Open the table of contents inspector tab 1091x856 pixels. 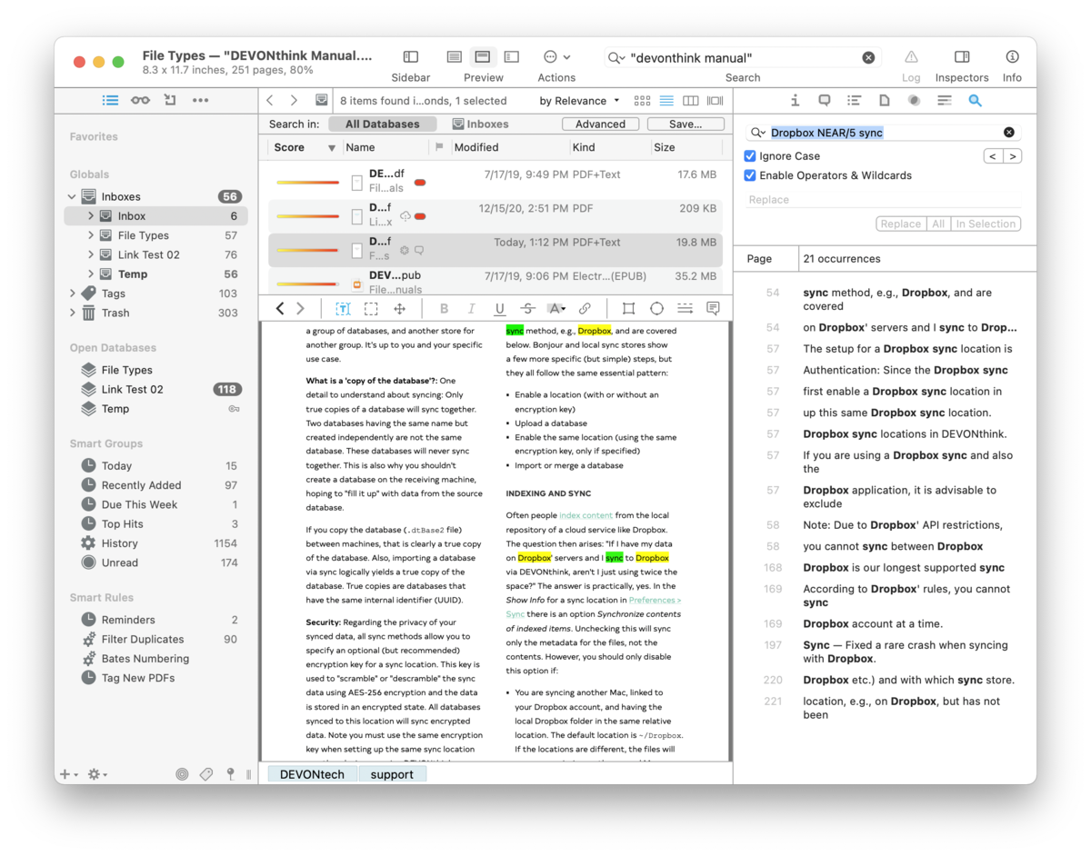point(854,101)
